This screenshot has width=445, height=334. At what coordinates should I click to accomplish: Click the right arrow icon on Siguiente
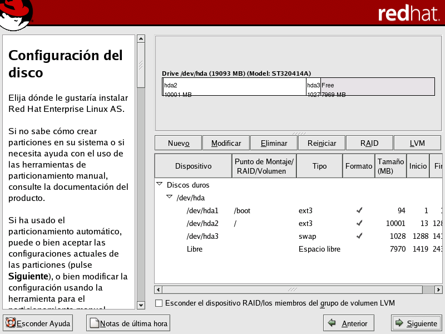coord(399,323)
